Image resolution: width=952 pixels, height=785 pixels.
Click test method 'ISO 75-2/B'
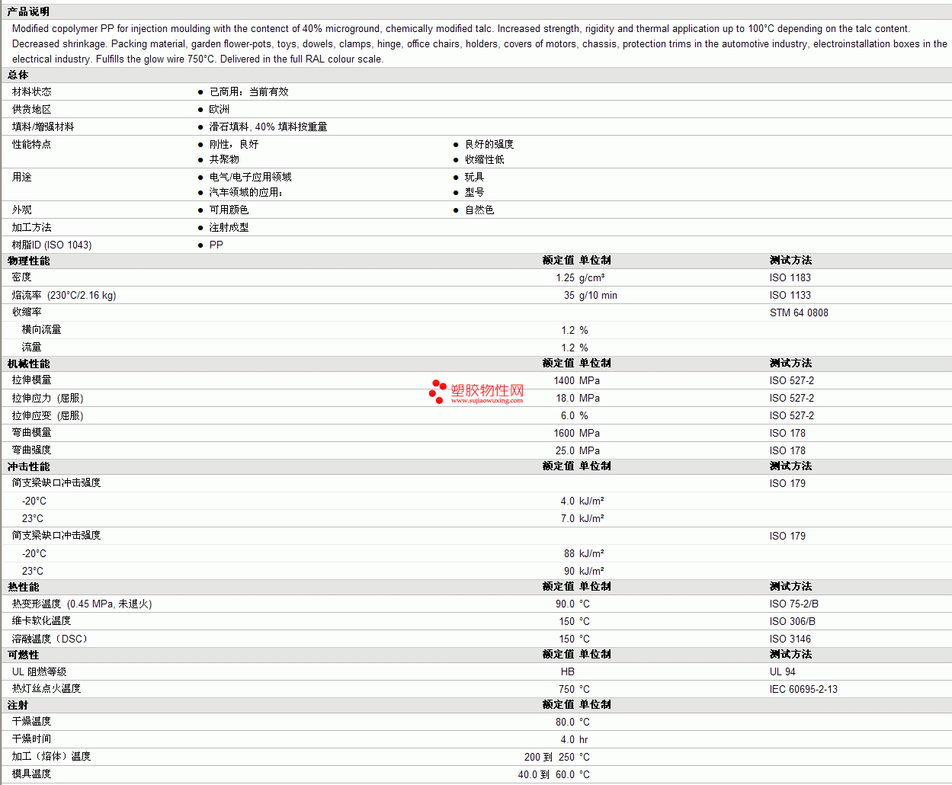point(794,604)
